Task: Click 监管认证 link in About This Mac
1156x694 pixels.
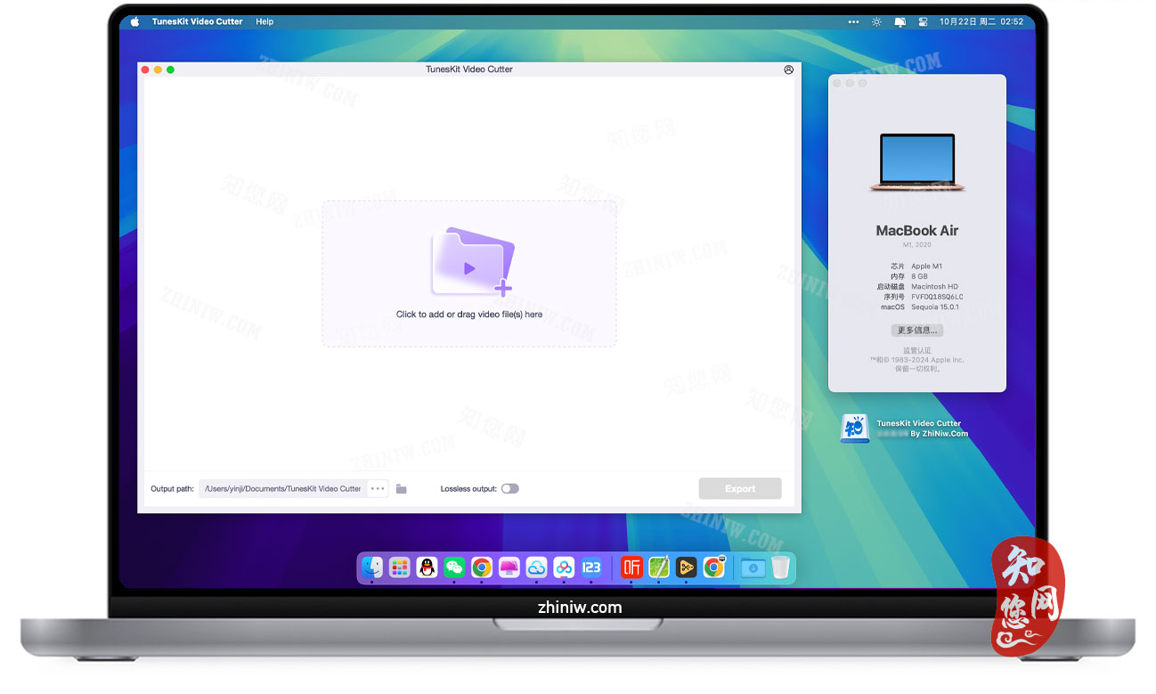Action: [x=917, y=351]
